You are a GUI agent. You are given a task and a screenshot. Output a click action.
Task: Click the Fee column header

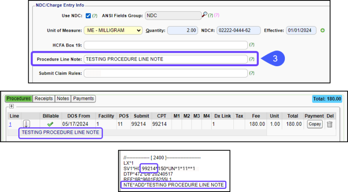click(x=256, y=116)
